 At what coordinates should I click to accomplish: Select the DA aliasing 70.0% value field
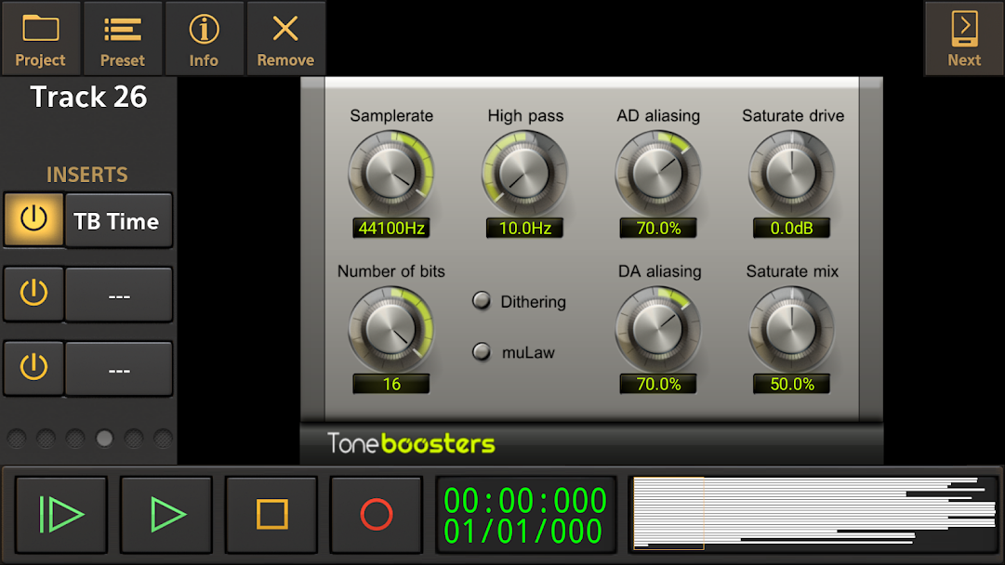pyautogui.click(x=657, y=384)
